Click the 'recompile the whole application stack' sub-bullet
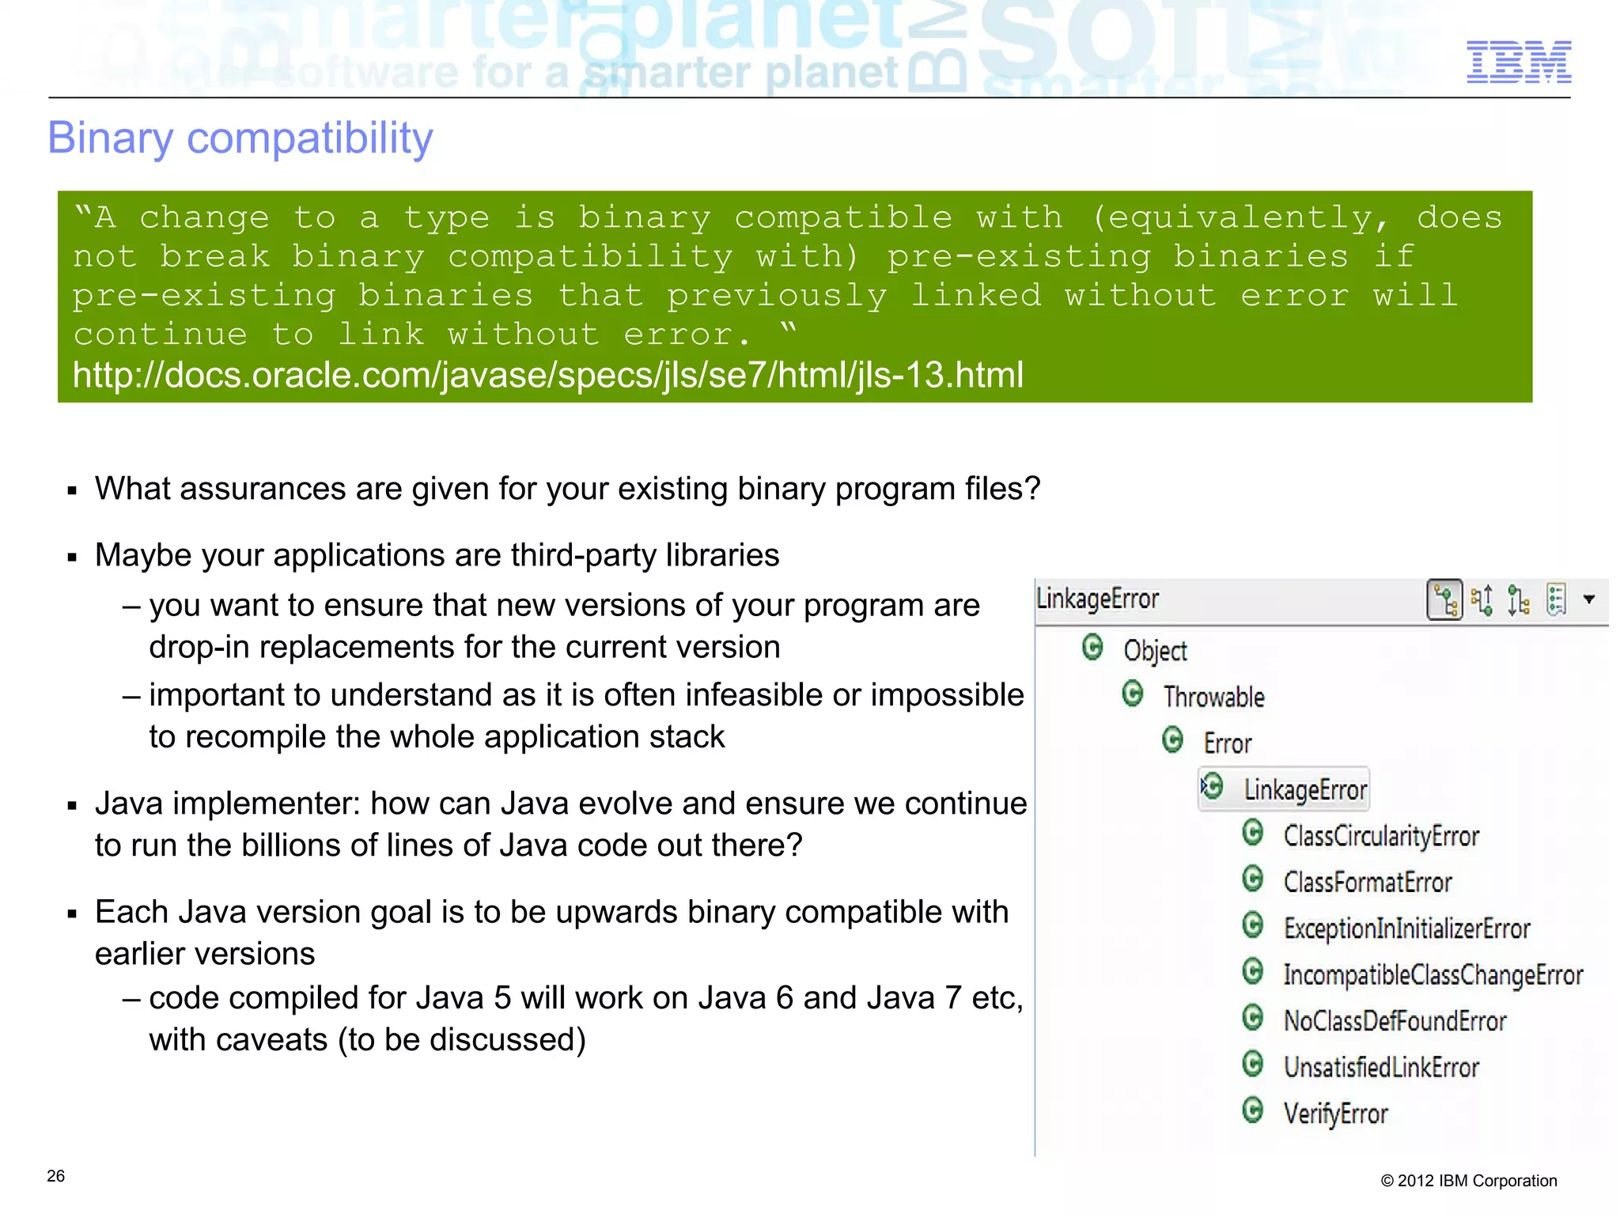1620x1214 pixels. 573,716
